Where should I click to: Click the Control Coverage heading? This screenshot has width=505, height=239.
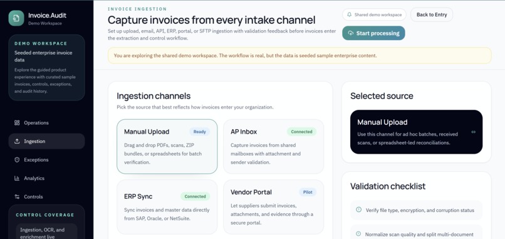click(x=45, y=215)
